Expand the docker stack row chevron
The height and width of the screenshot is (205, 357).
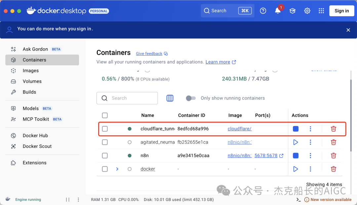pos(117,169)
